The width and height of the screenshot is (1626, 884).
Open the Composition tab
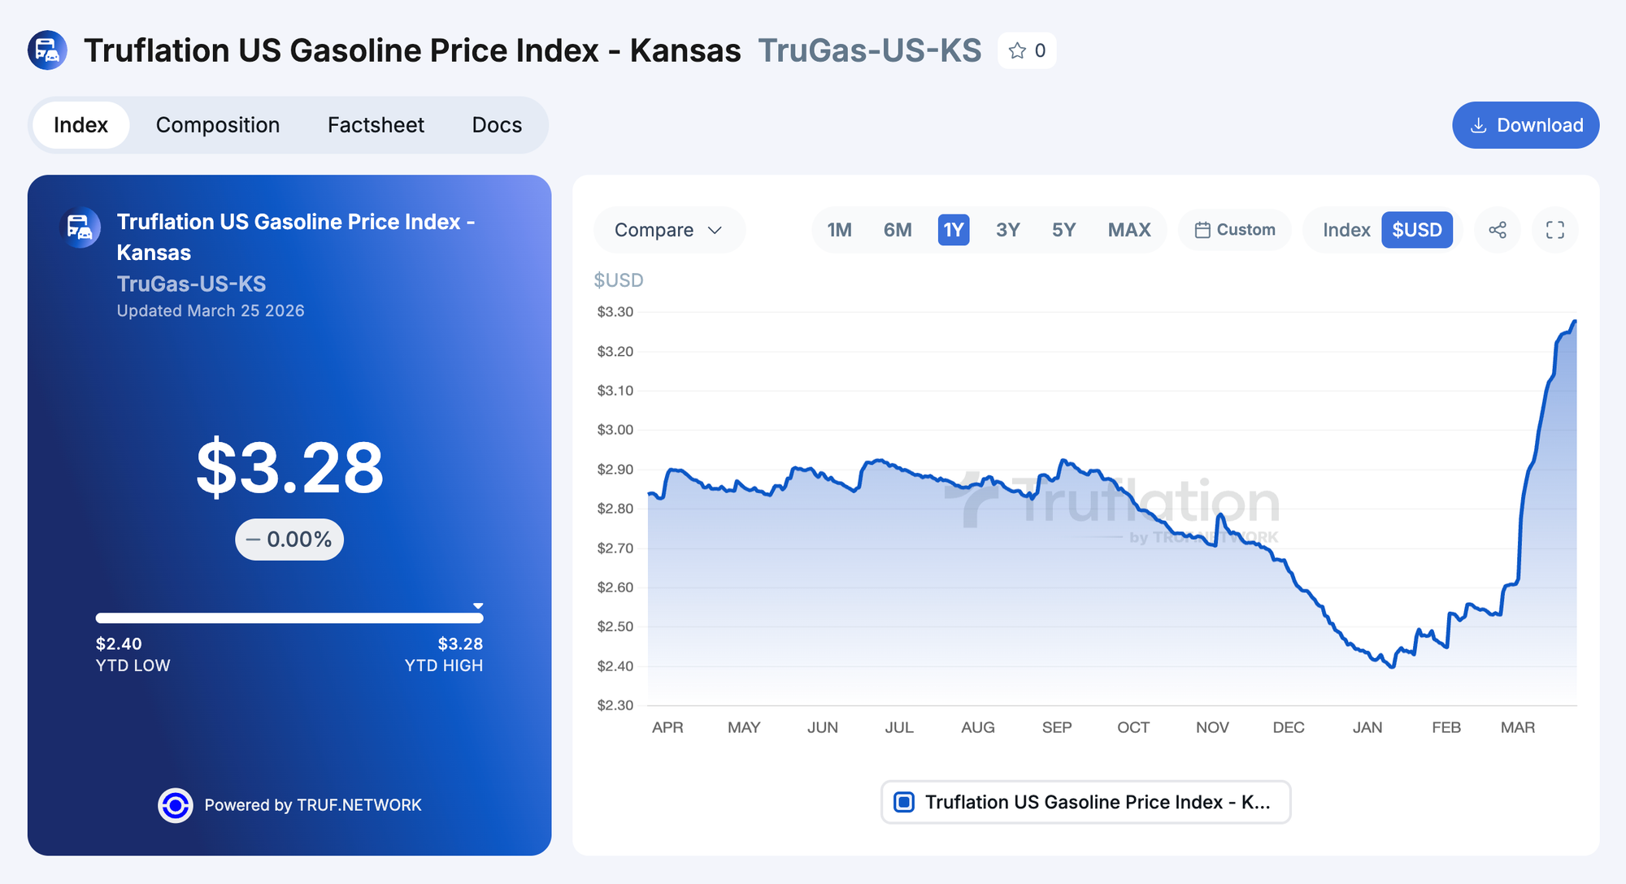click(x=218, y=125)
